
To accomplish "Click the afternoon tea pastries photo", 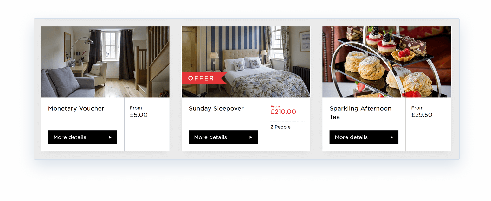I will pos(386,62).
